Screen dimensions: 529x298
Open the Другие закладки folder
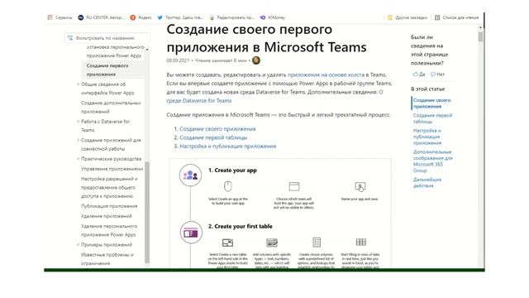(x=407, y=17)
